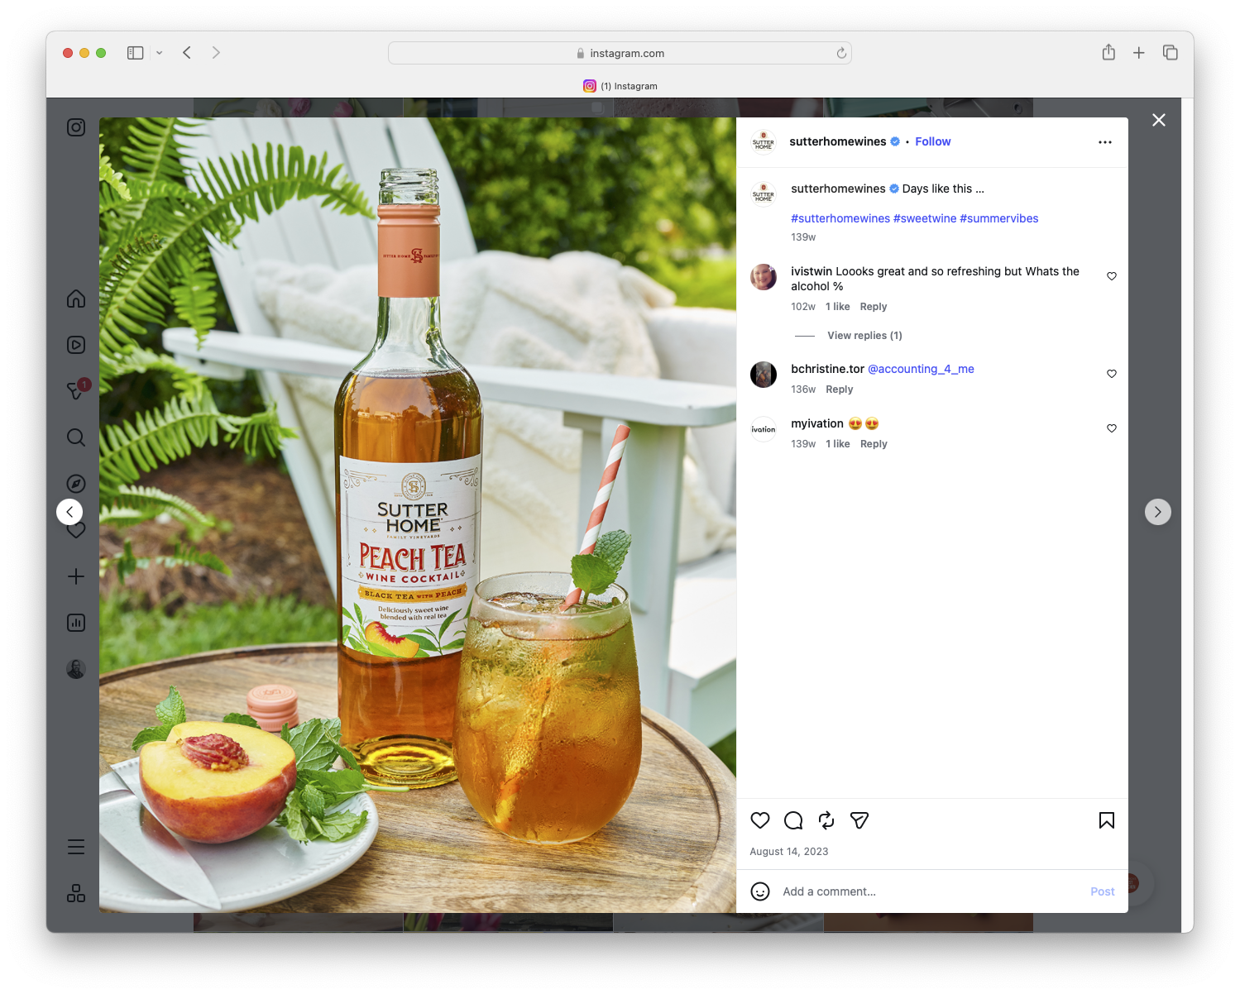
Task: Open bchristine.tor username link
Action: (x=827, y=369)
